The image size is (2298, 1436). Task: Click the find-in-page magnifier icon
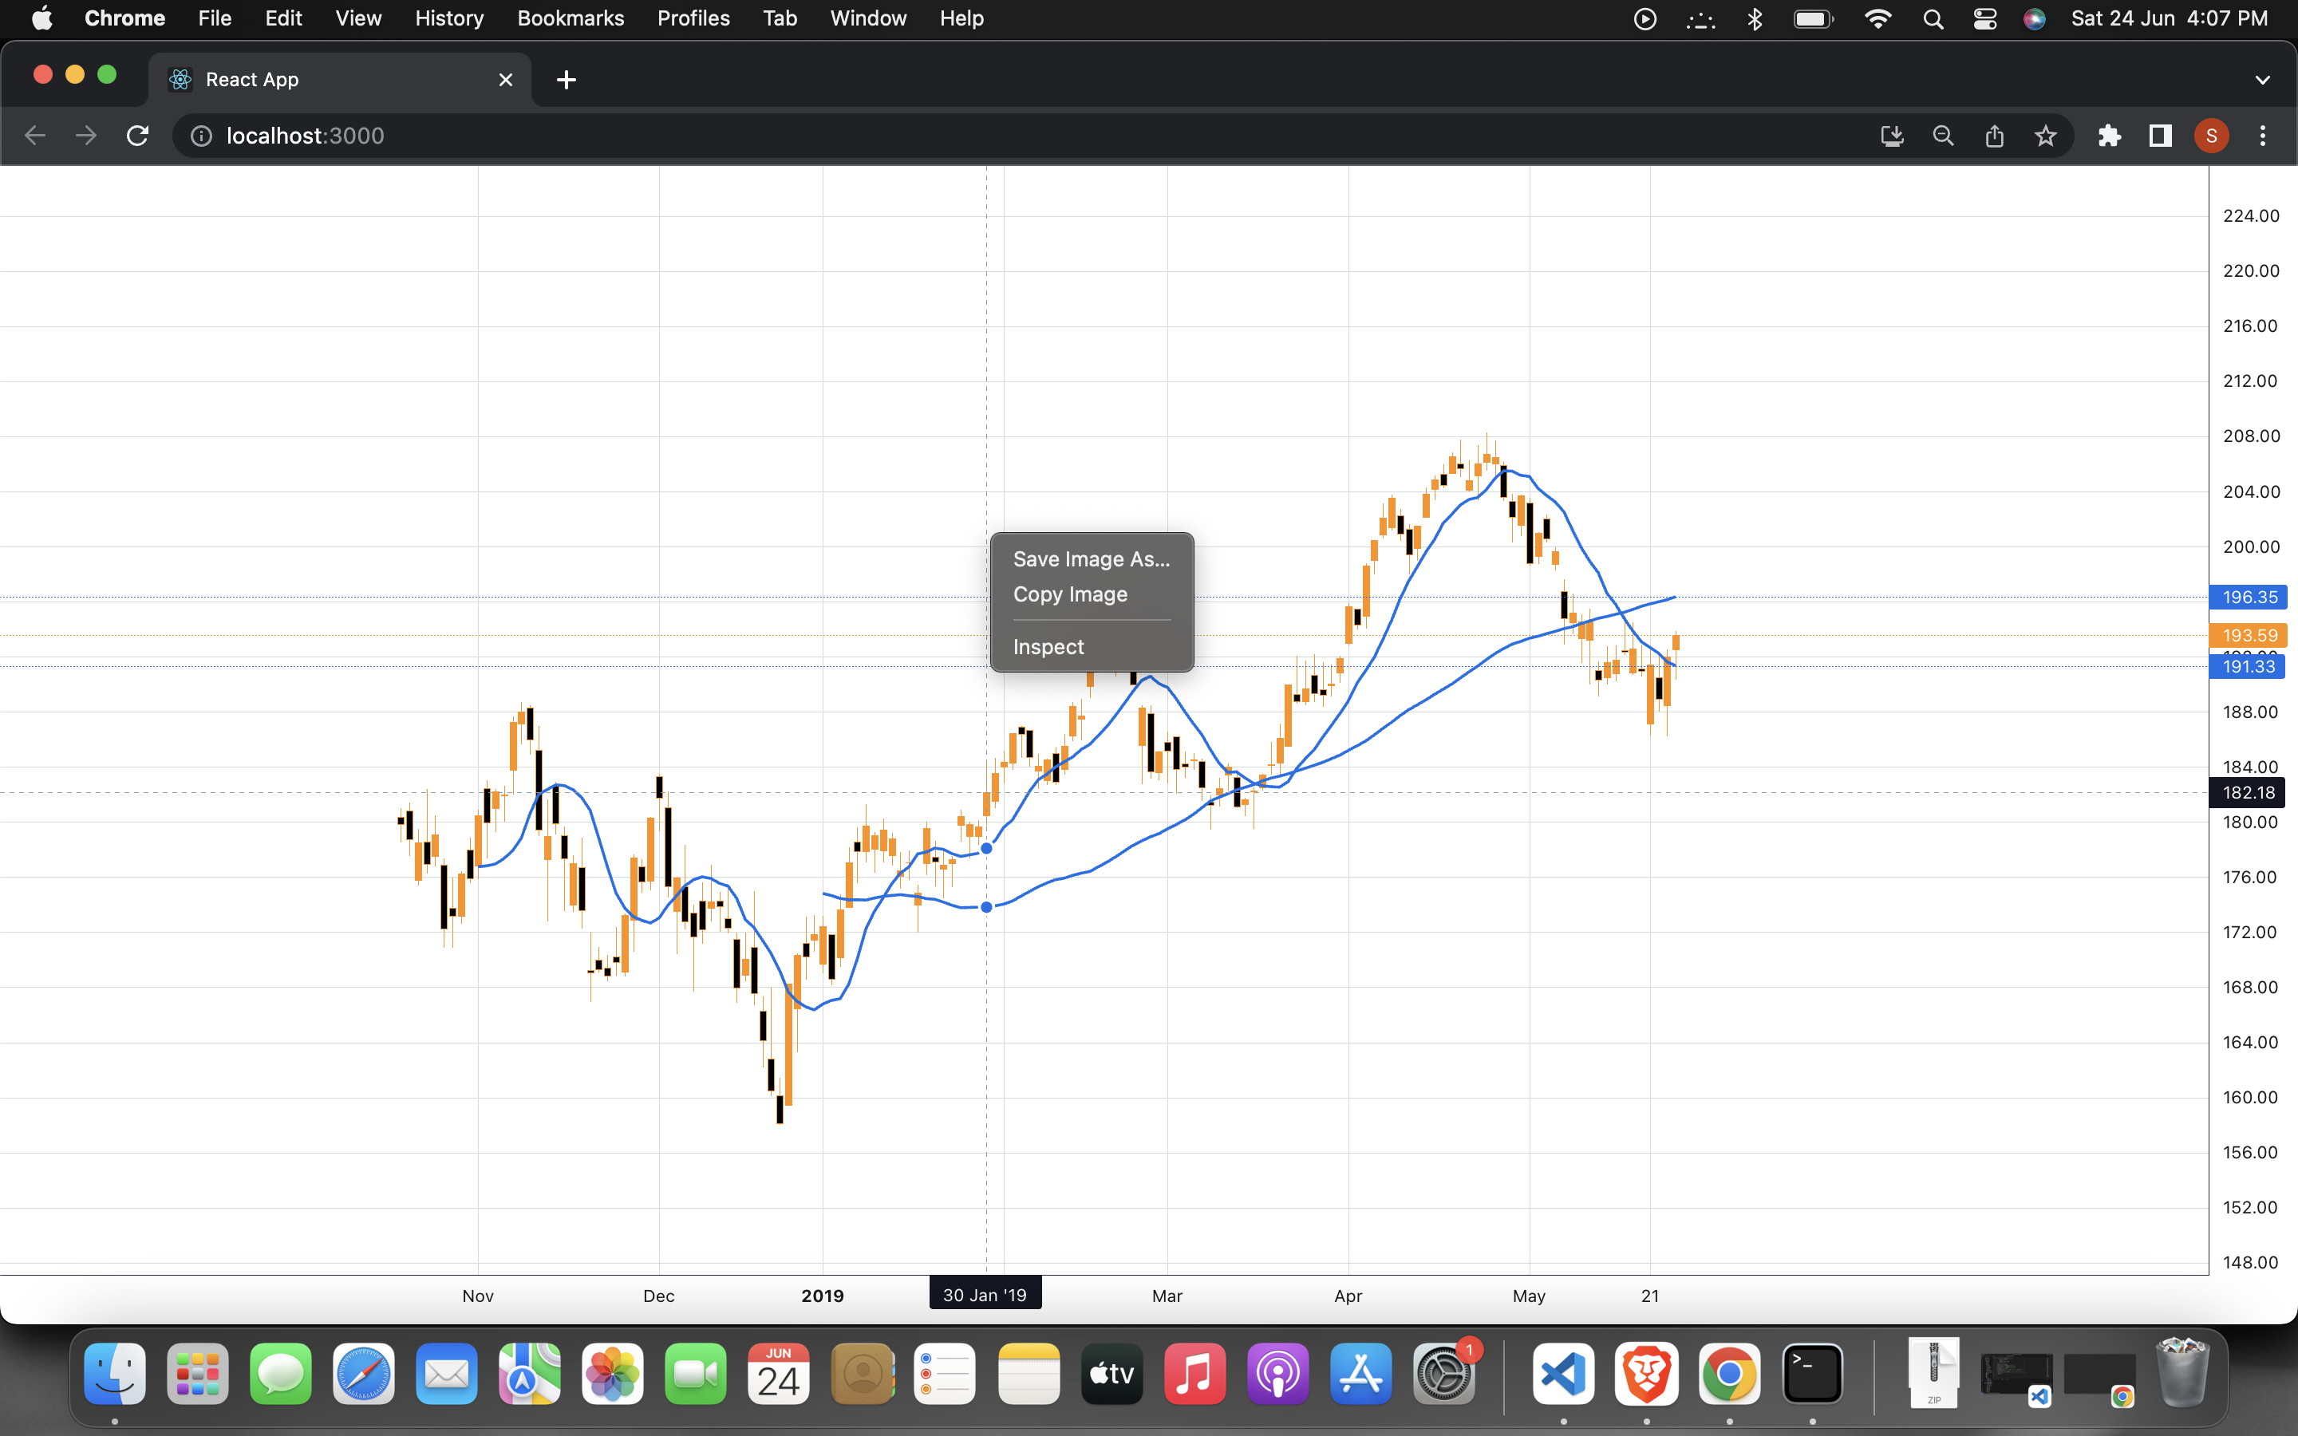pyautogui.click(x=1943, y=136)
